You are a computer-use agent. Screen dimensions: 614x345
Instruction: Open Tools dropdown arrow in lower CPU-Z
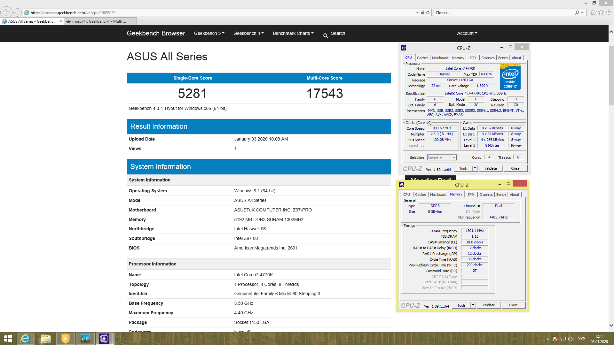point(473,305)
